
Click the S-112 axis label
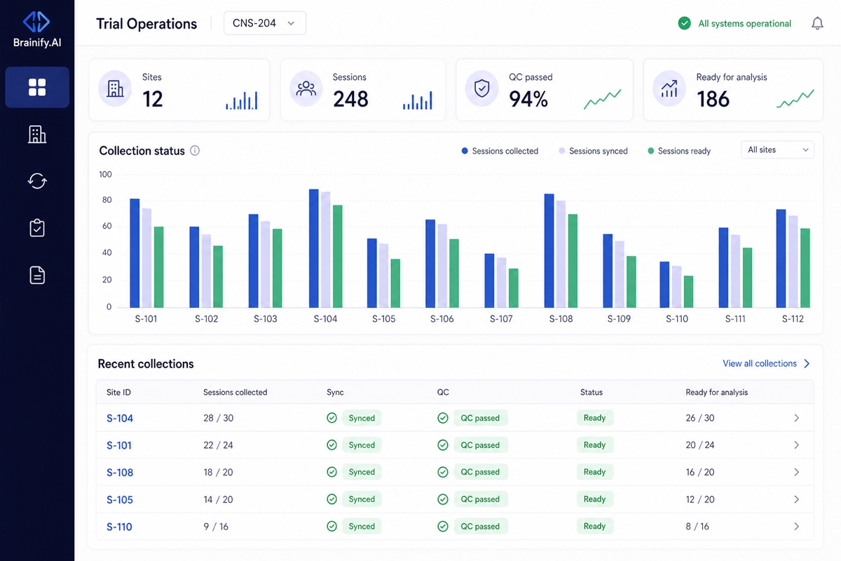[793, 318]
